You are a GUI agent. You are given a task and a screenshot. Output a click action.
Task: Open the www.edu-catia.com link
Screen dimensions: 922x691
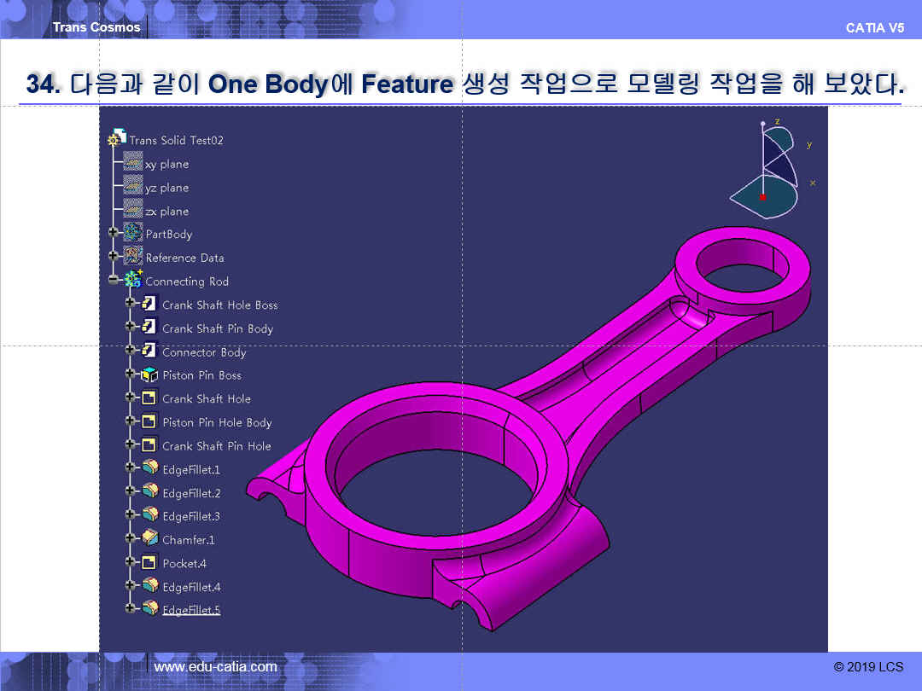215,666
